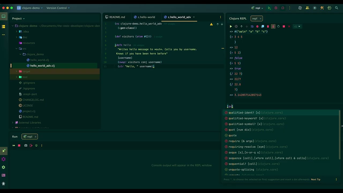The width and height of the screenshot is (343, 193).
Task: Choose the quot [num div] completion suggestion
Action: (x=281, y=130)
